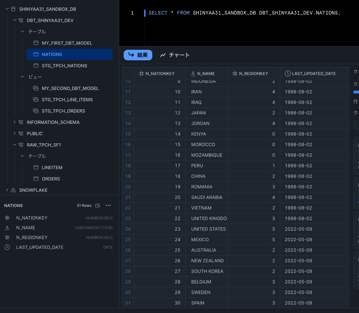Click the LINEITEM table icon
359x313 pixels.
pyautogui.click(x=36, y=167)
